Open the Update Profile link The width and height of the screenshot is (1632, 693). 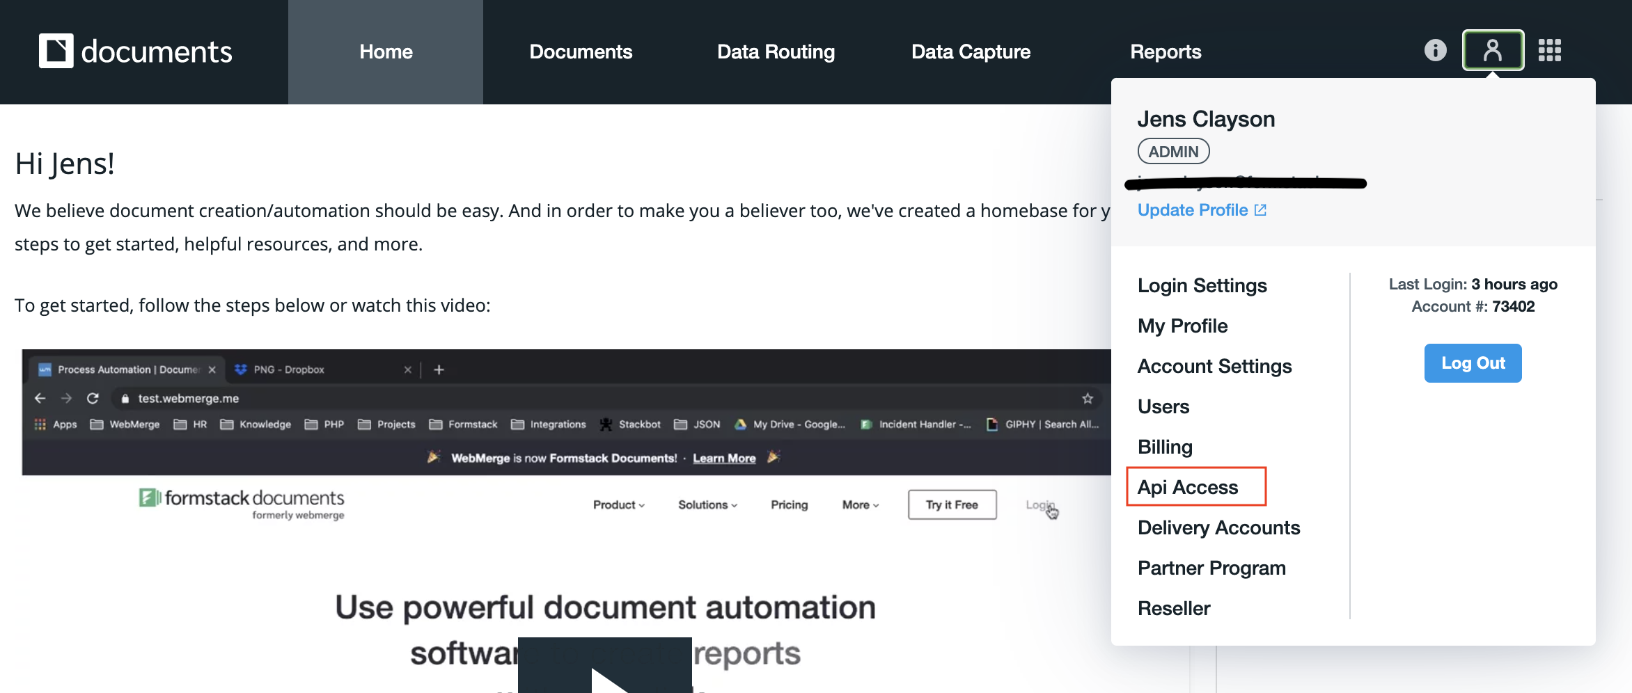(1193, 210)
